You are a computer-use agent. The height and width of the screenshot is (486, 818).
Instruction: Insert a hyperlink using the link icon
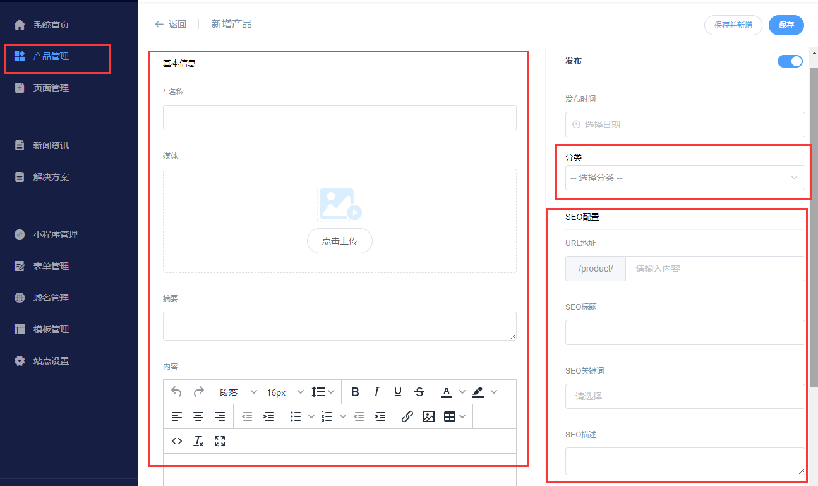[407, 416]
